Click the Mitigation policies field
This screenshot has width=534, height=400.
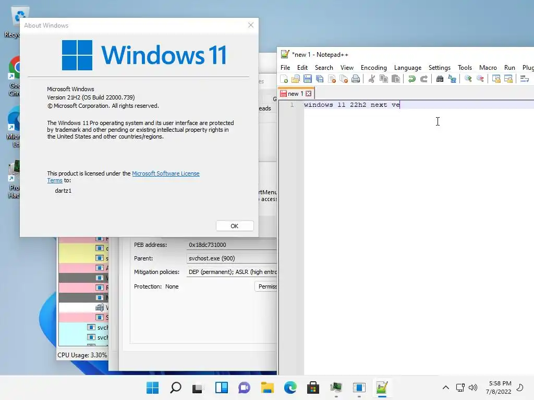click(232, 272)
